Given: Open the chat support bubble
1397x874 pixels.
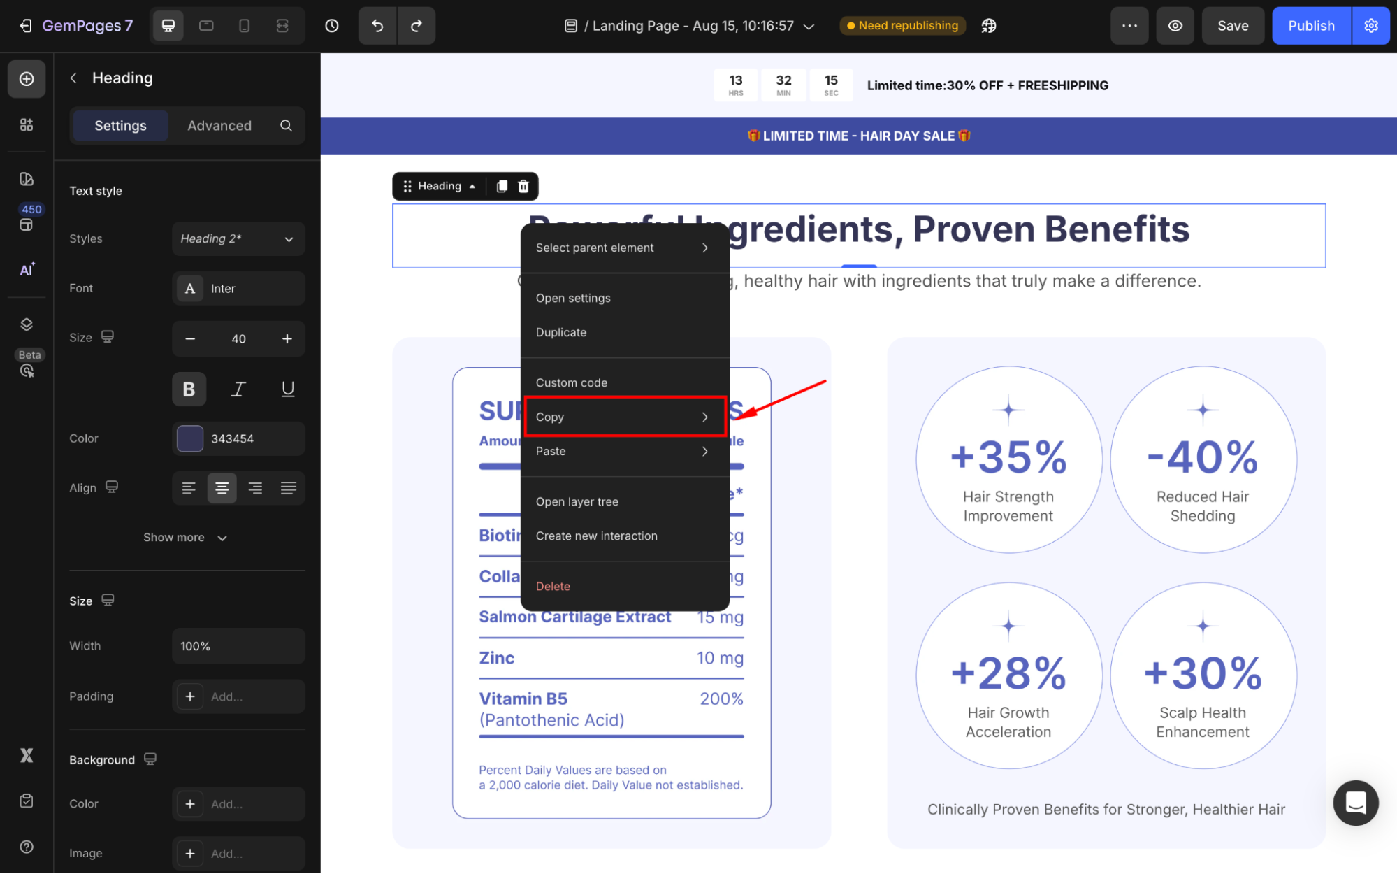Looking at the screenshot, I should (x=1355, y=803).
